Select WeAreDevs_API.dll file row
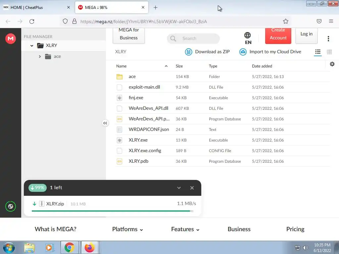 222,108
